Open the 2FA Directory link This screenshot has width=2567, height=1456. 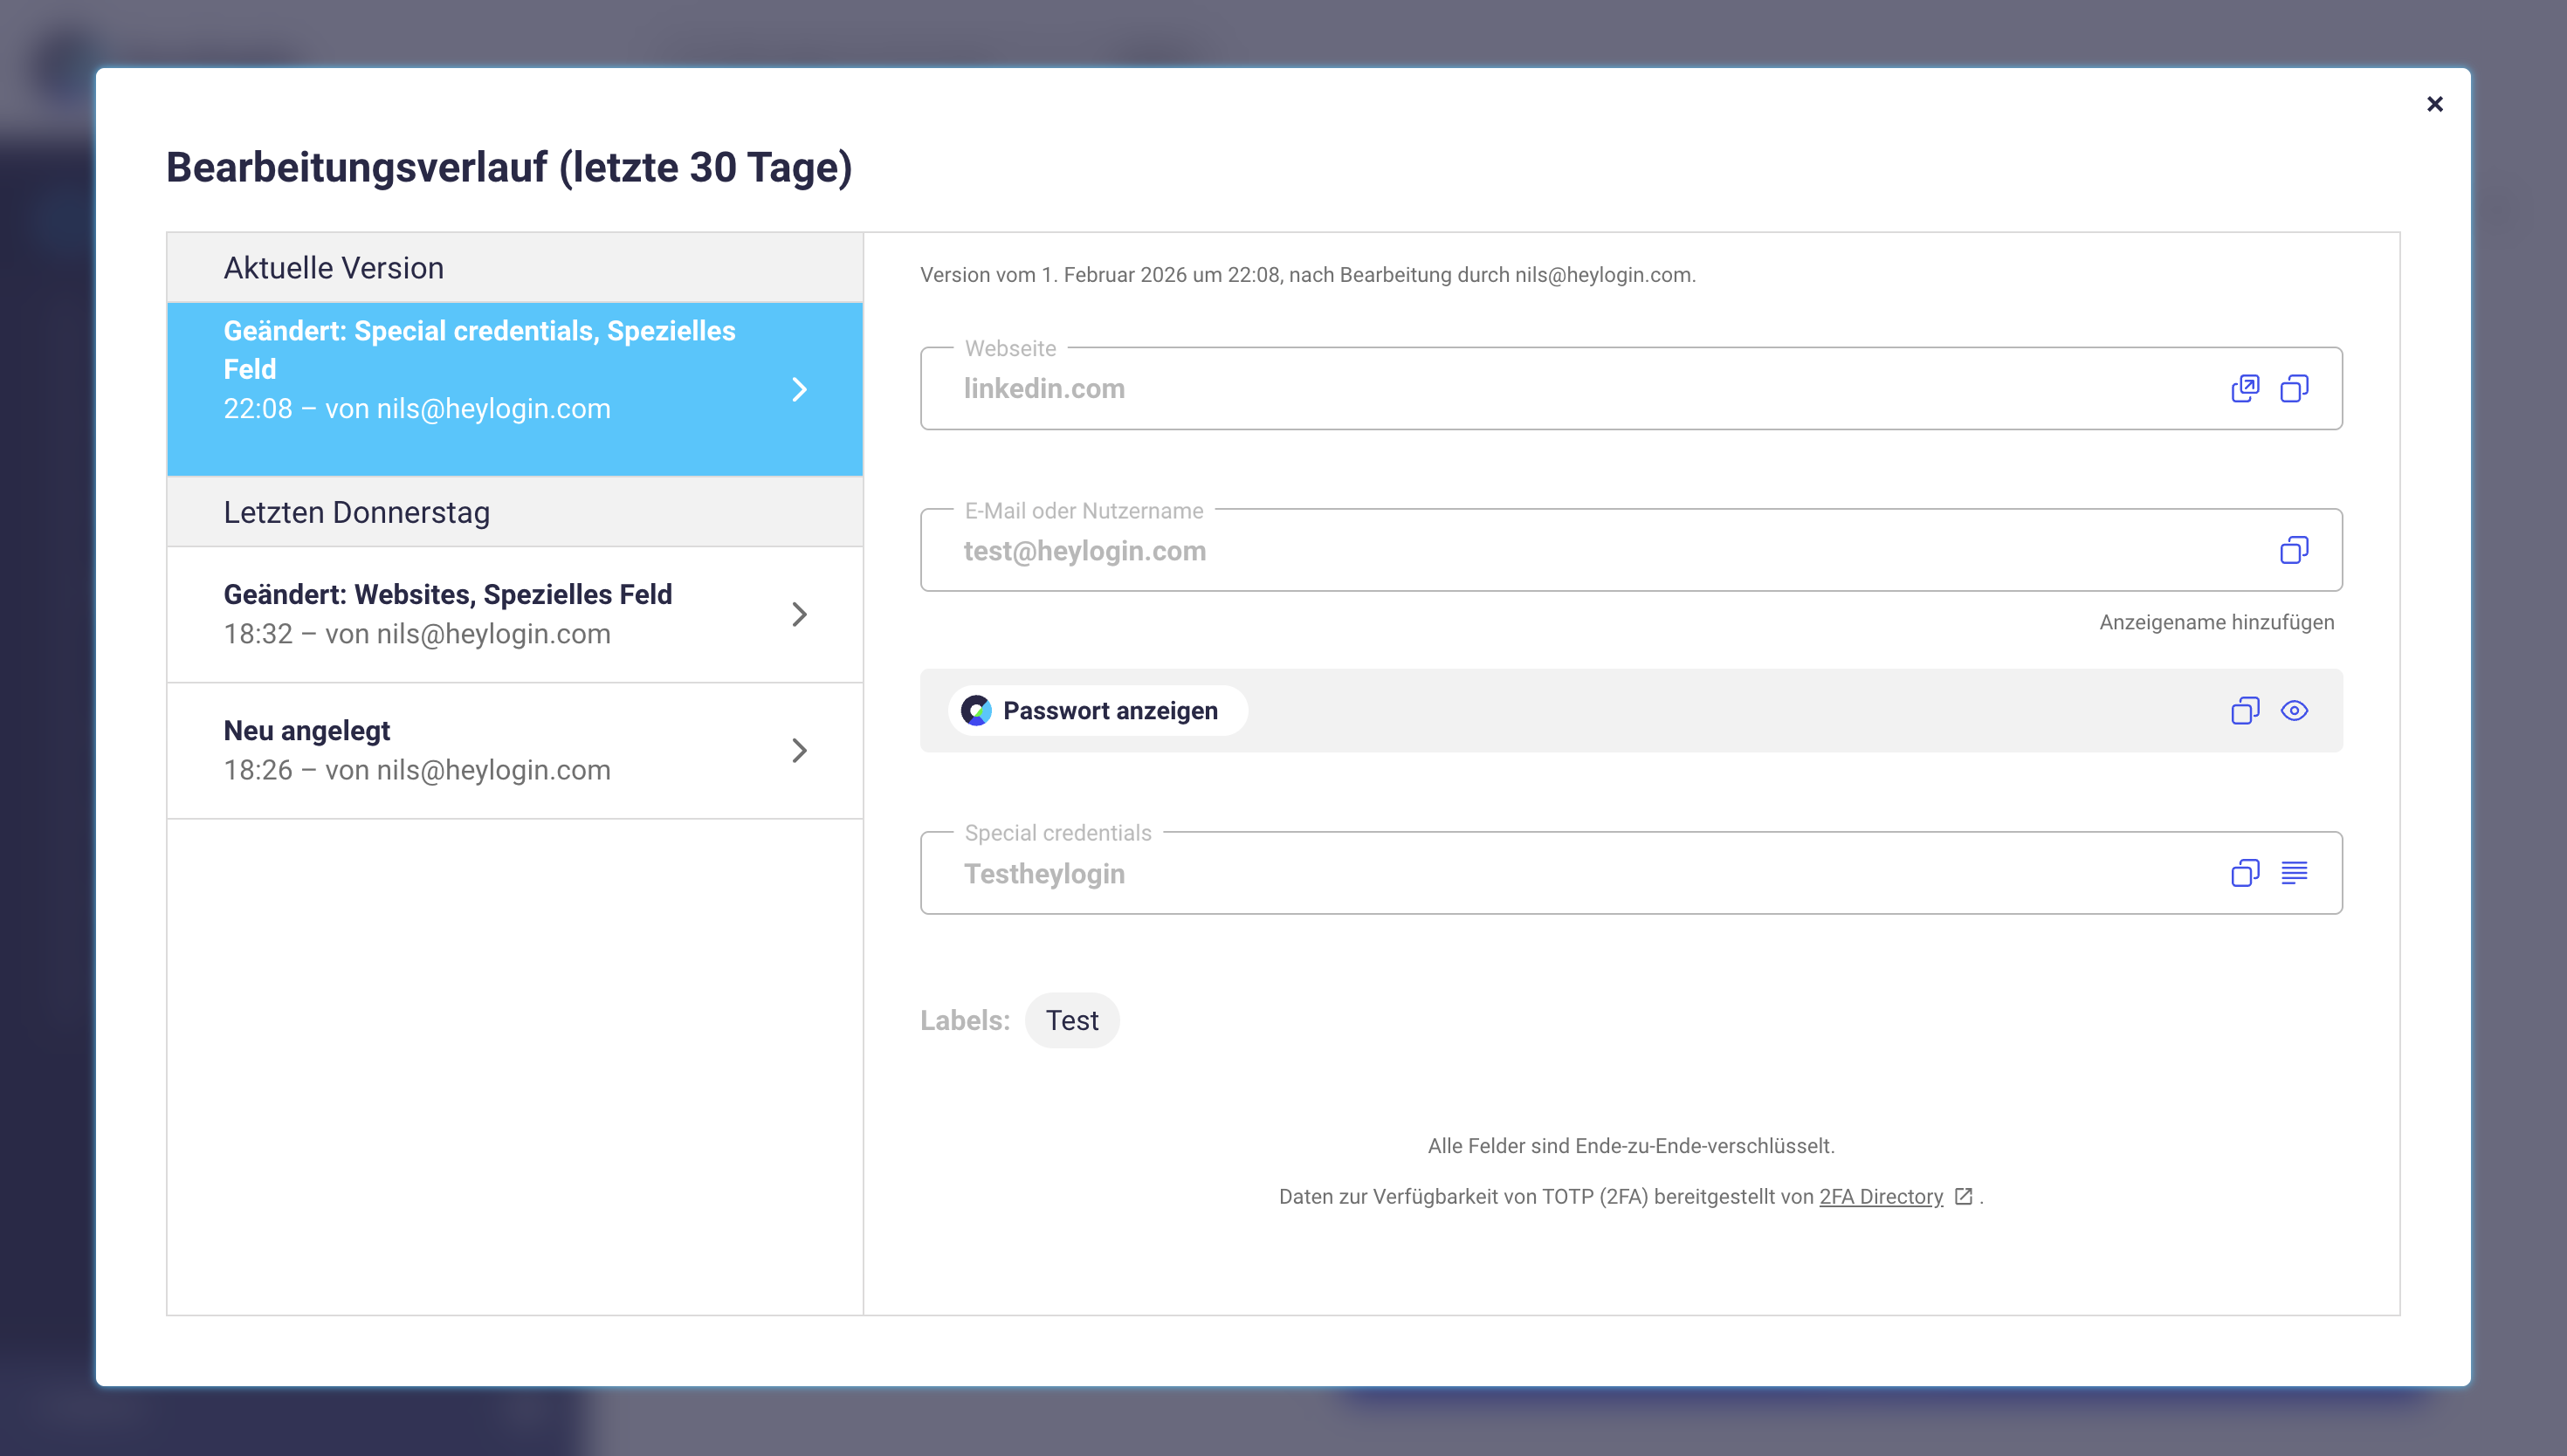tap(1880, 1197)
